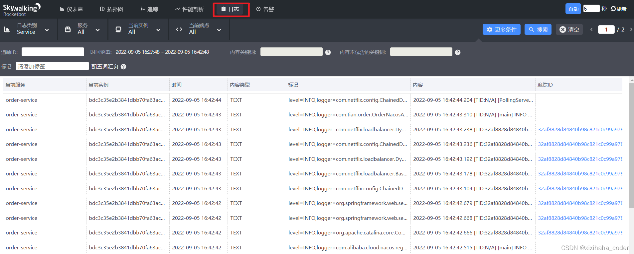Open trace ID link at 16:42:43.238 row
634x254 pixels.
pyautogui.click(x=580, y=129)
